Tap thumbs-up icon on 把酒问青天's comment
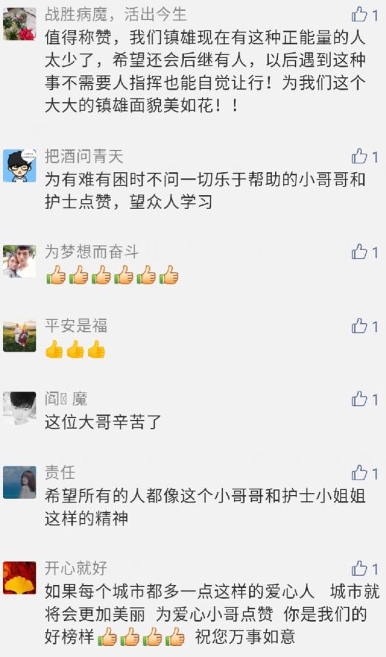386x657 pixels. pos(360,157)
